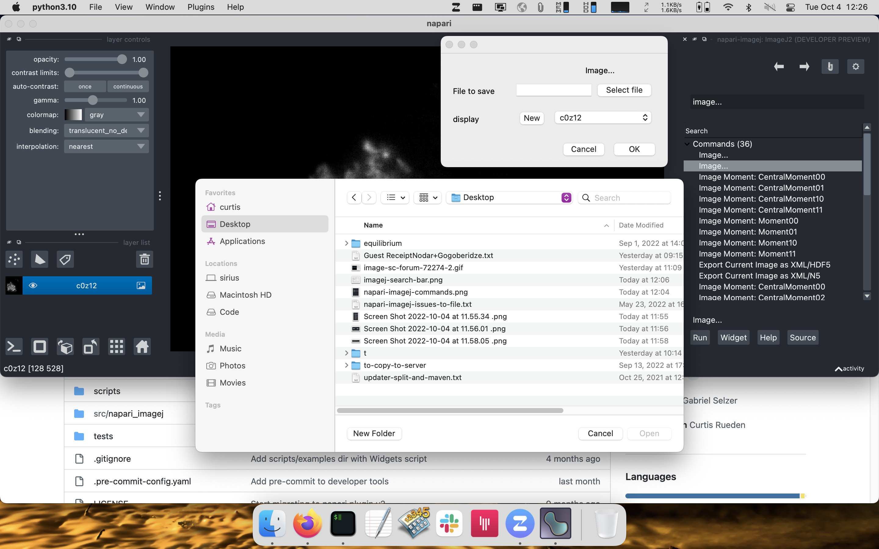Screen dimensions: 879x549
Task: Create a new Shapes layer
Action: coord(39,259)
